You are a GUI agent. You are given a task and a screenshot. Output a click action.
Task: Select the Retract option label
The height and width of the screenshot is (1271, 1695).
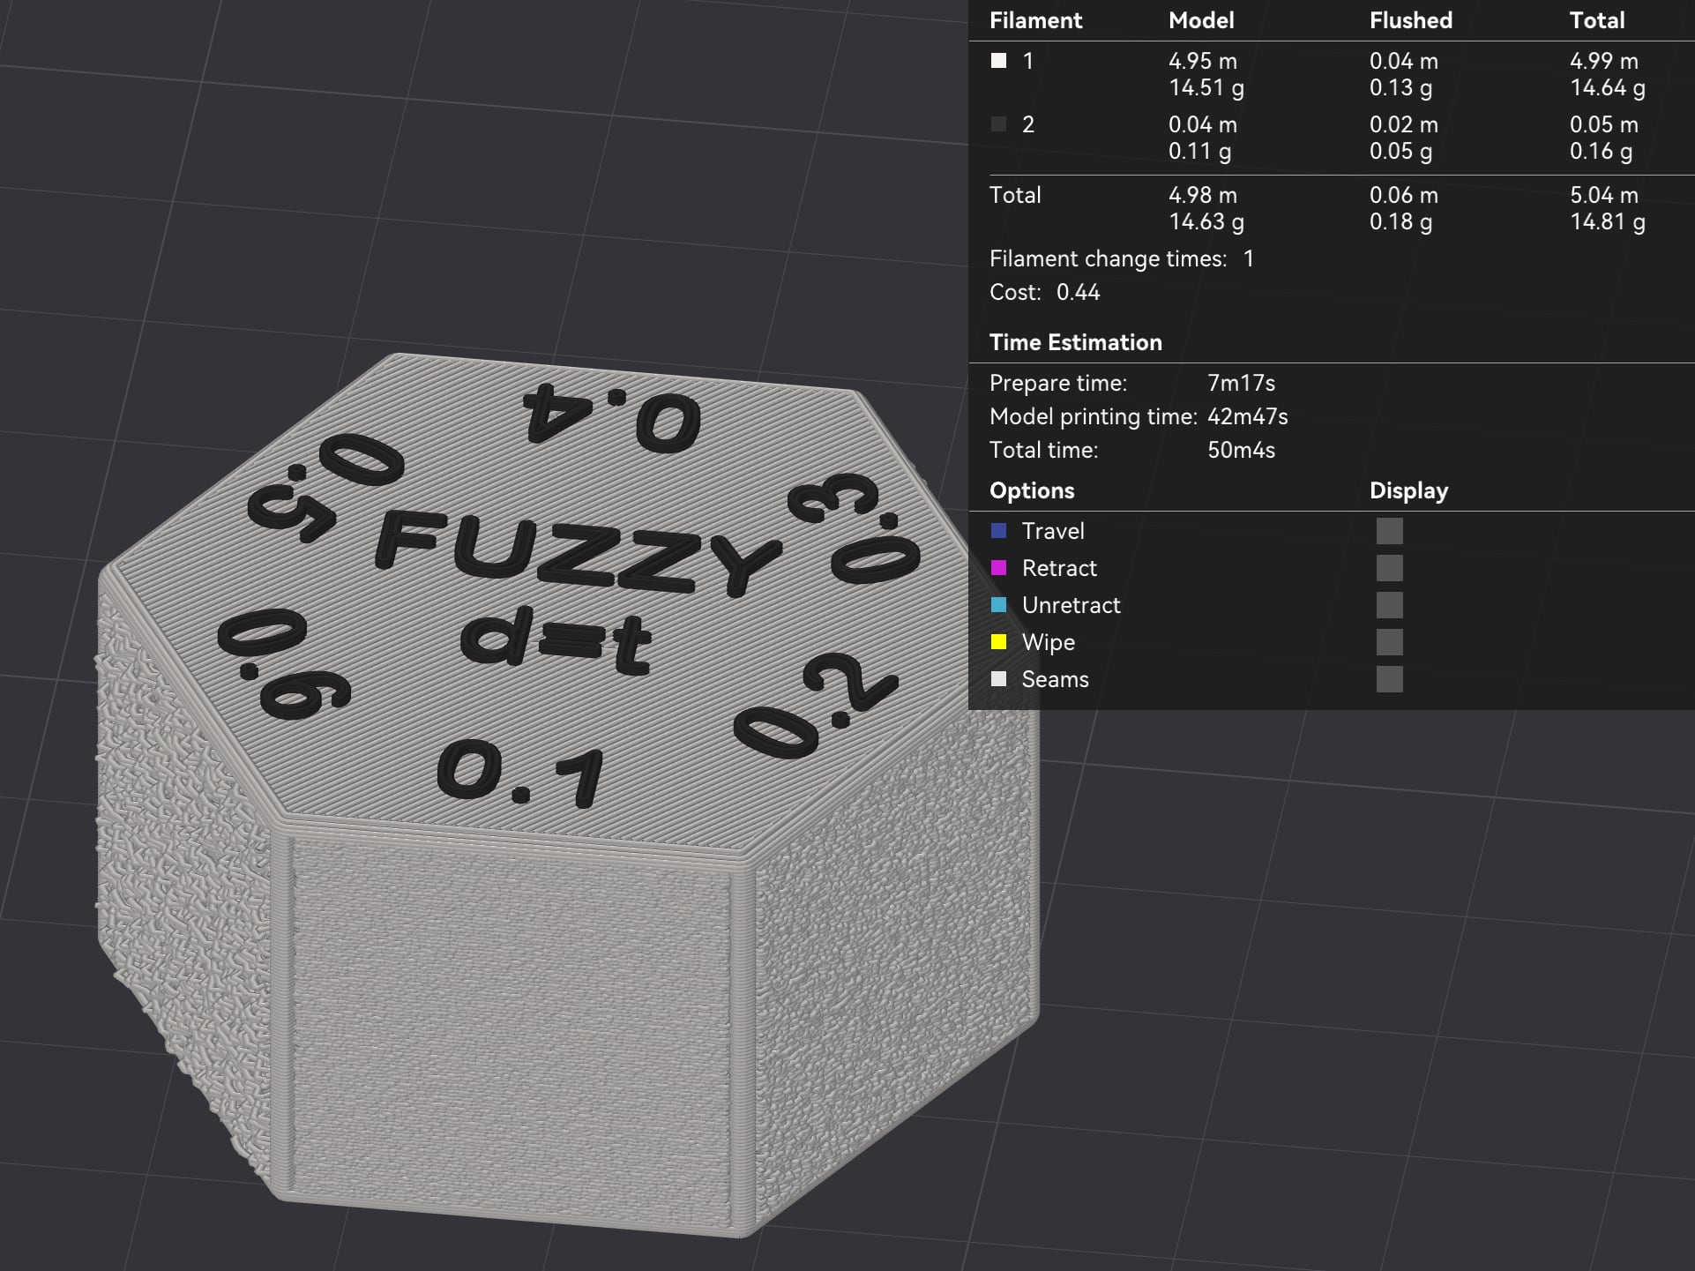1059,568
